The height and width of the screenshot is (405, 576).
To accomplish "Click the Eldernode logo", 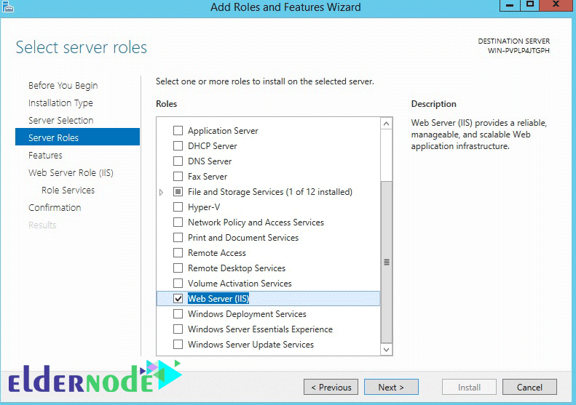I will pyautogui.click(x=95, y=377).
